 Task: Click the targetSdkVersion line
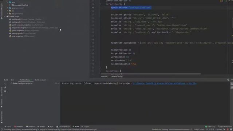123,53
